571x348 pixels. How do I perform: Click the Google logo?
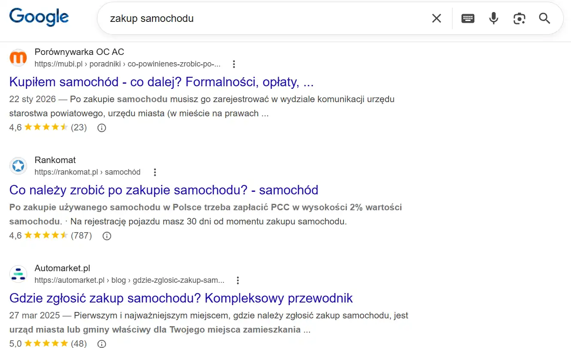tap(39, 17)
